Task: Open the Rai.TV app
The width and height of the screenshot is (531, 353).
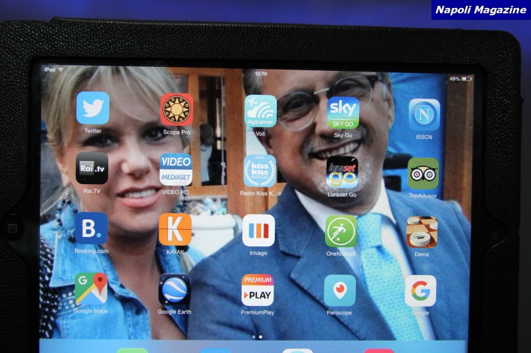Action: click(x=92, y=168)
